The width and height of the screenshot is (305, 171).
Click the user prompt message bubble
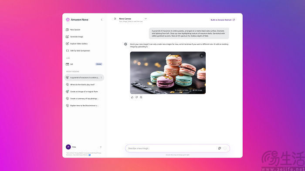[x=189, y=34]
